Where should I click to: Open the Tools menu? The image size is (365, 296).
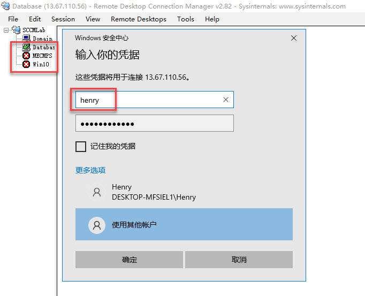click(186, 19)
